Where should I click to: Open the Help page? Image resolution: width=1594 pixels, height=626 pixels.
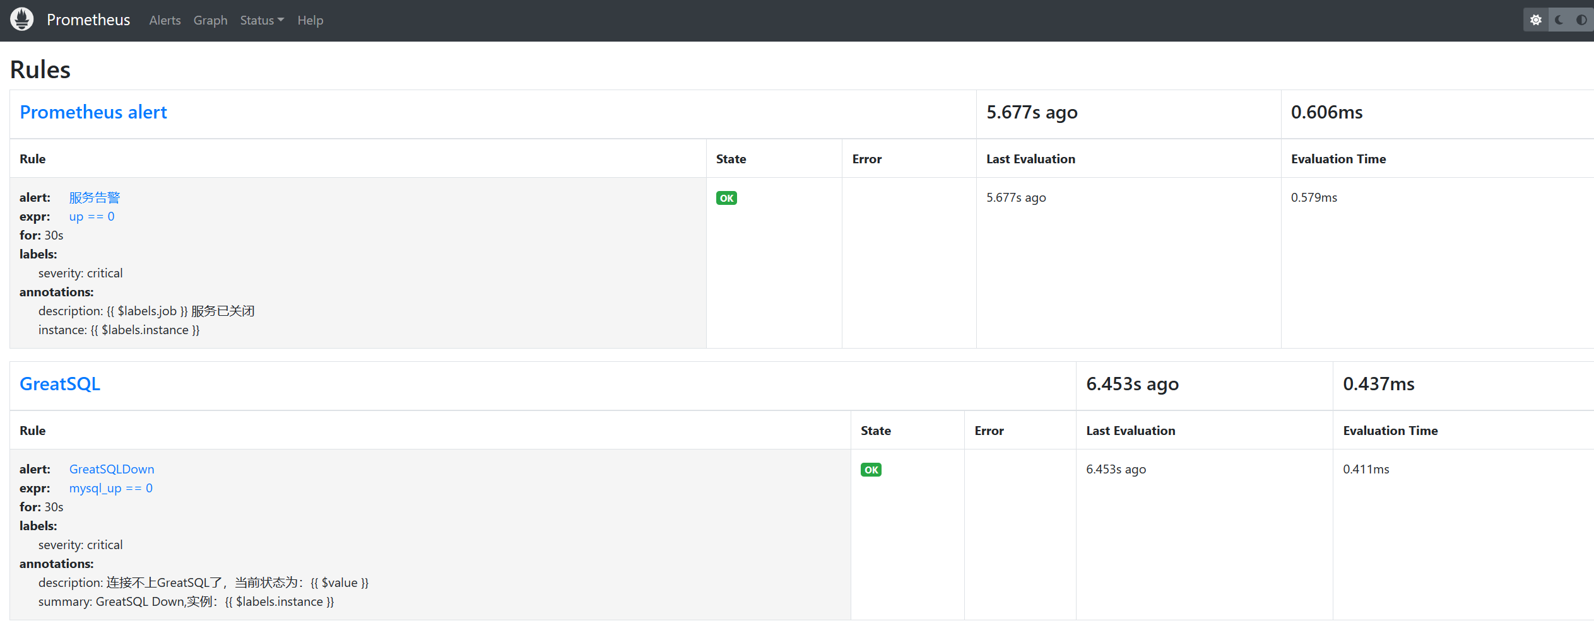(x=310, y=20)
